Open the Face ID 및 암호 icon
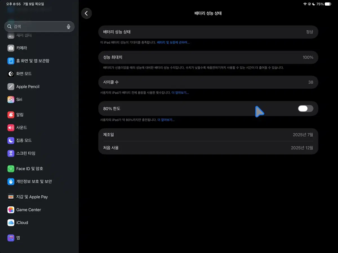The width and height of the screenshot is (338, 253). [x=11, y=169]
